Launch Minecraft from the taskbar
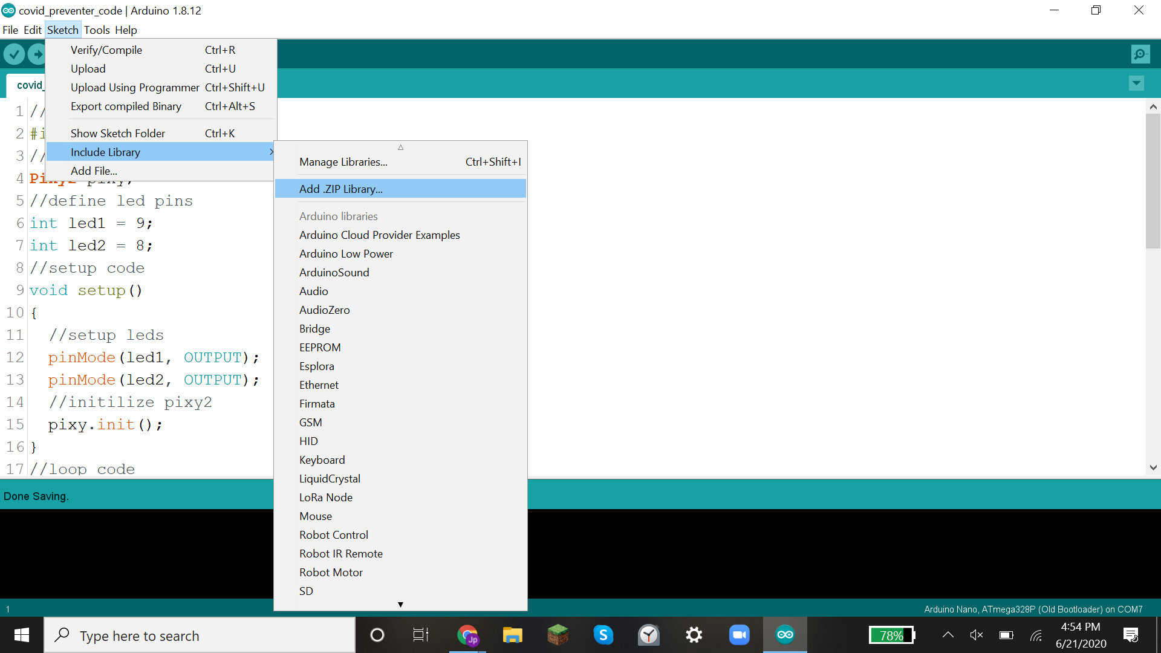Image resolution: width=1161 pixels, height=653 pixels. click(558, 635)
